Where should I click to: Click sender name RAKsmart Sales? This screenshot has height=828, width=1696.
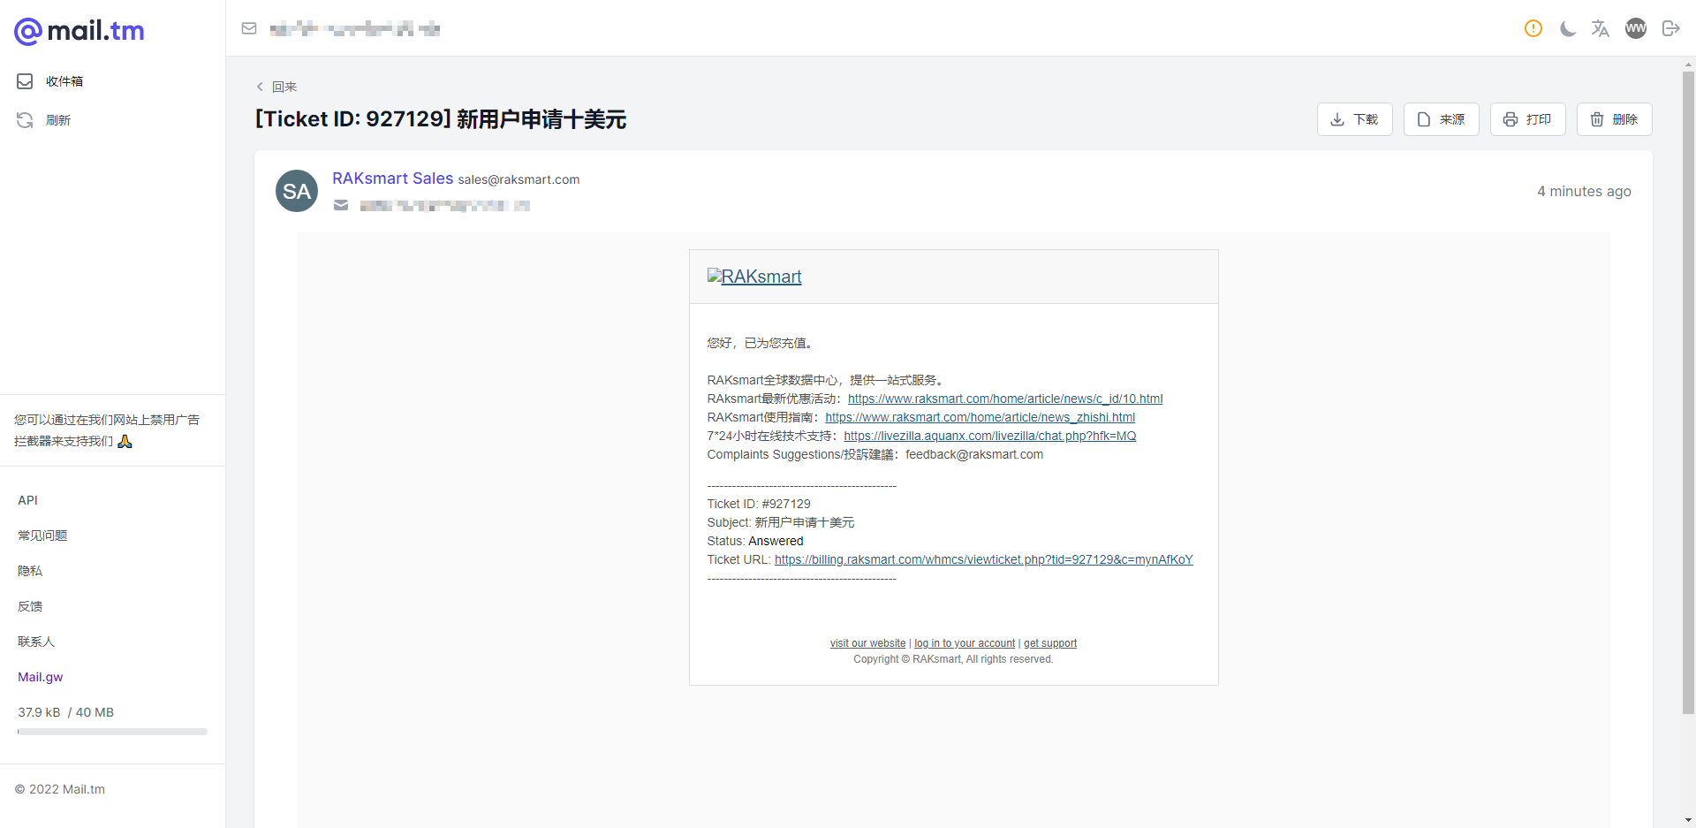(393, 179)
